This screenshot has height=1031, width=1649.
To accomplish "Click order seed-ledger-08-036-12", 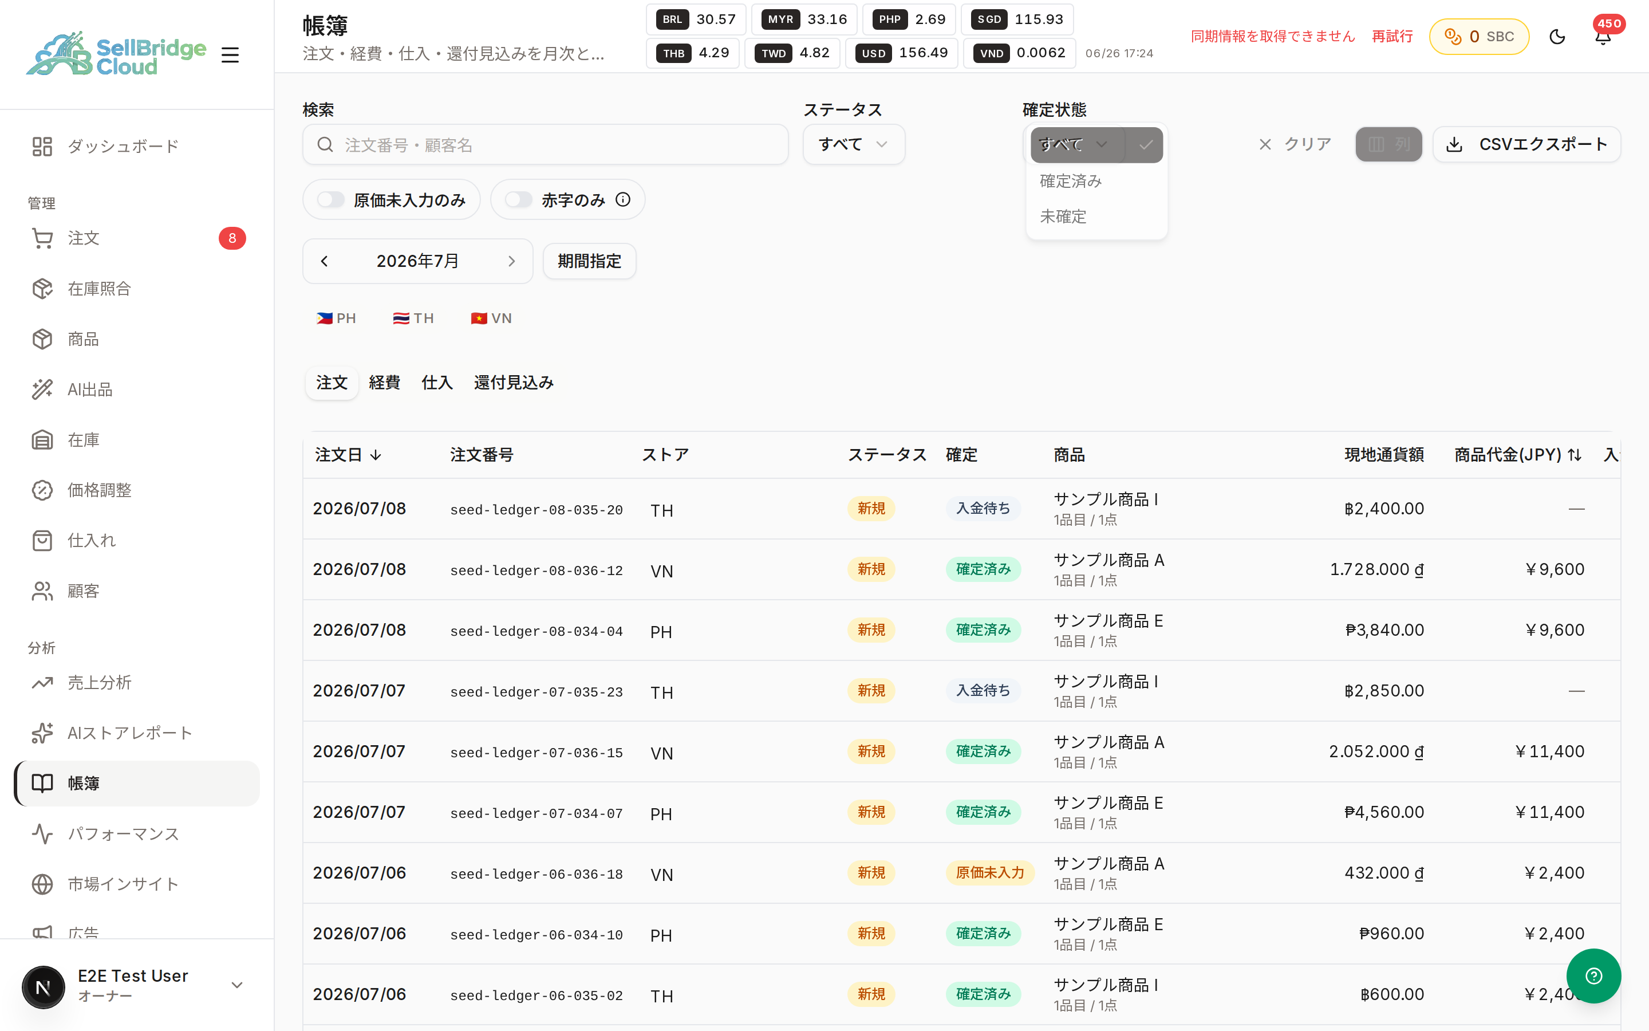I will pos(536,570).
